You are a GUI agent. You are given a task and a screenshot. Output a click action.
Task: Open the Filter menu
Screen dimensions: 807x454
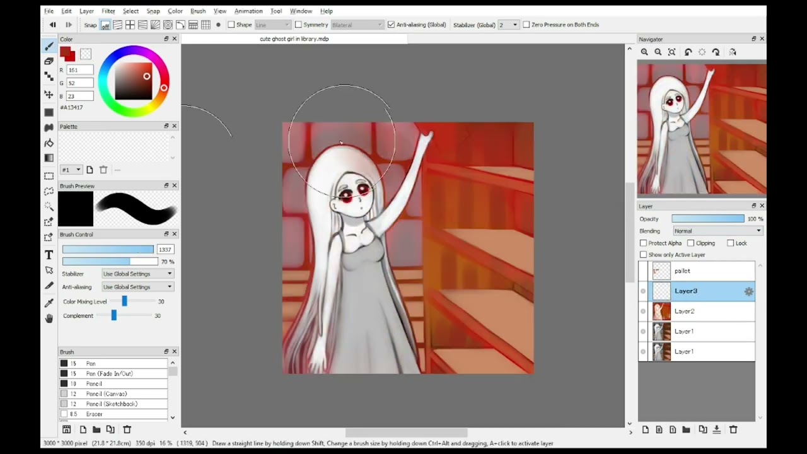tap(108, 11)
